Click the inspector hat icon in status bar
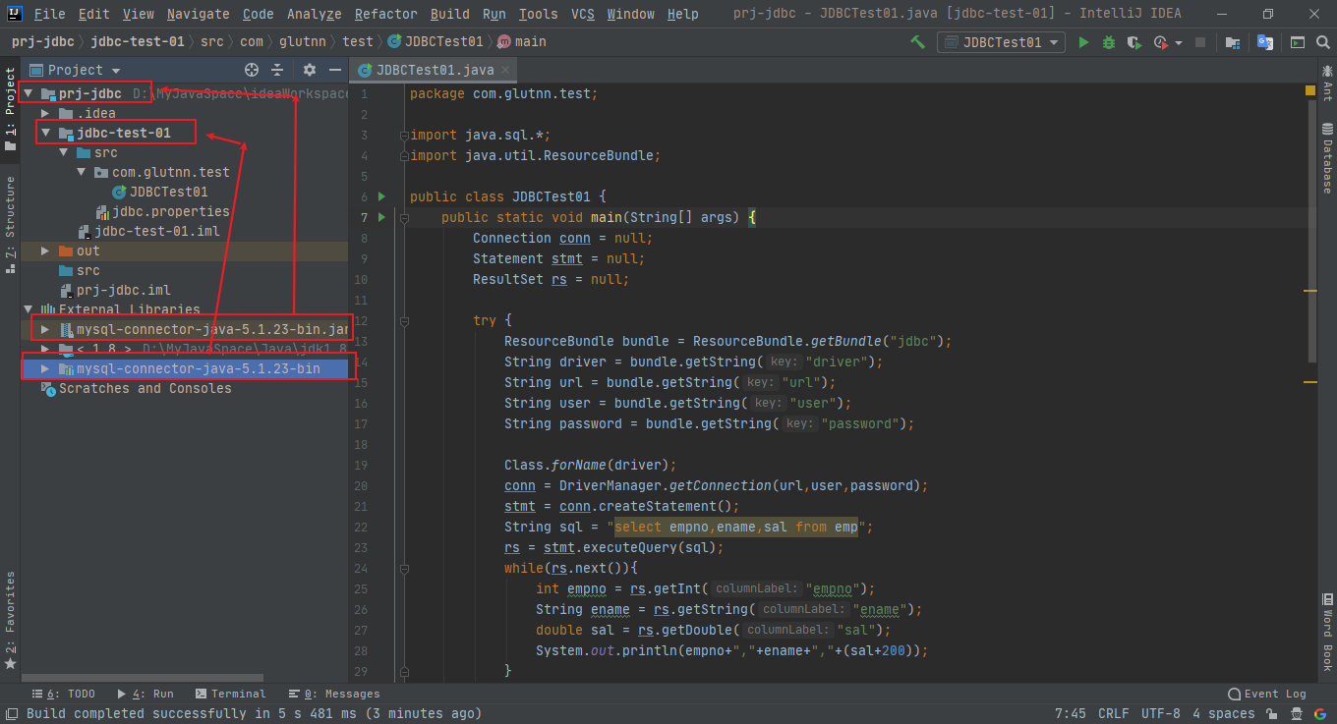 point(1298,714)
